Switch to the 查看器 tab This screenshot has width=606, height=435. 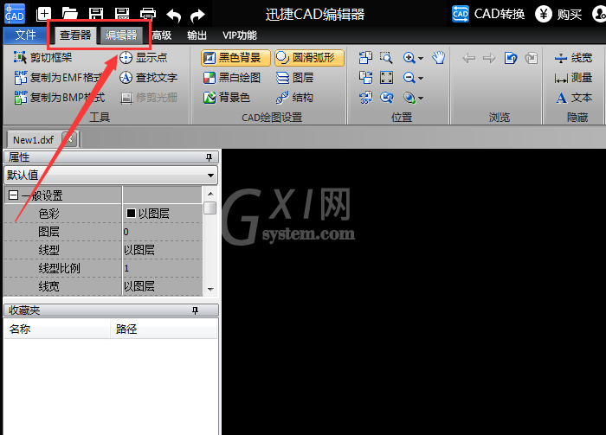(75, 35)
